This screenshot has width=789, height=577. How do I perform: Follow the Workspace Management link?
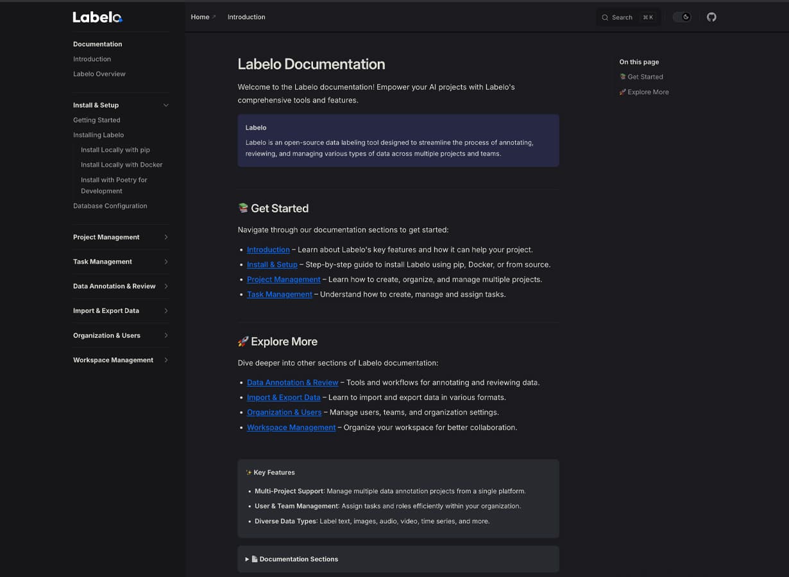291,428
